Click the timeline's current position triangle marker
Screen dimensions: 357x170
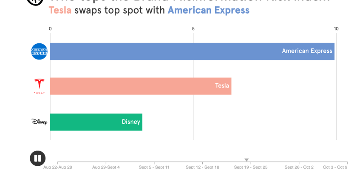246,160
